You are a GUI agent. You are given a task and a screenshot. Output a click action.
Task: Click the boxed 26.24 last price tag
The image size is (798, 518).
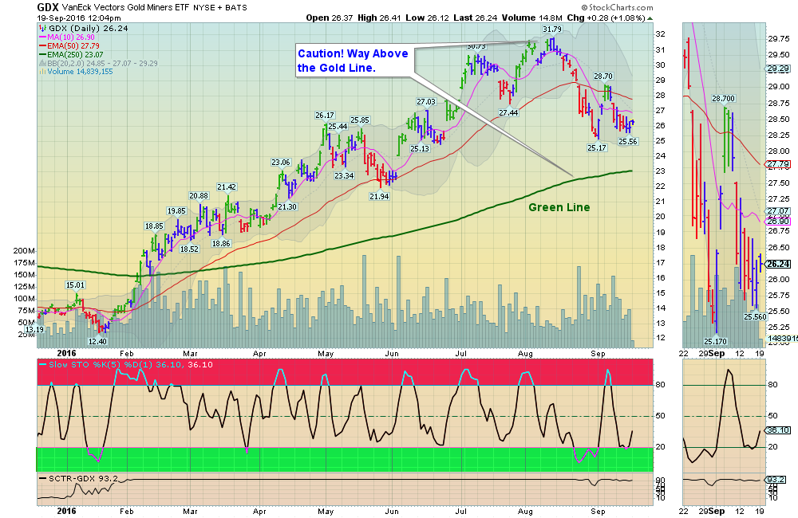tap(778, 264)
